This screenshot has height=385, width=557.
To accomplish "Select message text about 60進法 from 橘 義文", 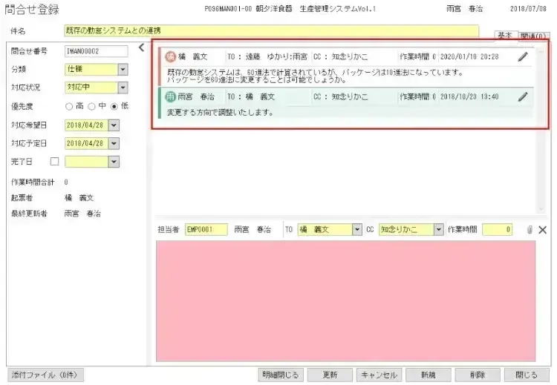I will click(x=316, y=76).
